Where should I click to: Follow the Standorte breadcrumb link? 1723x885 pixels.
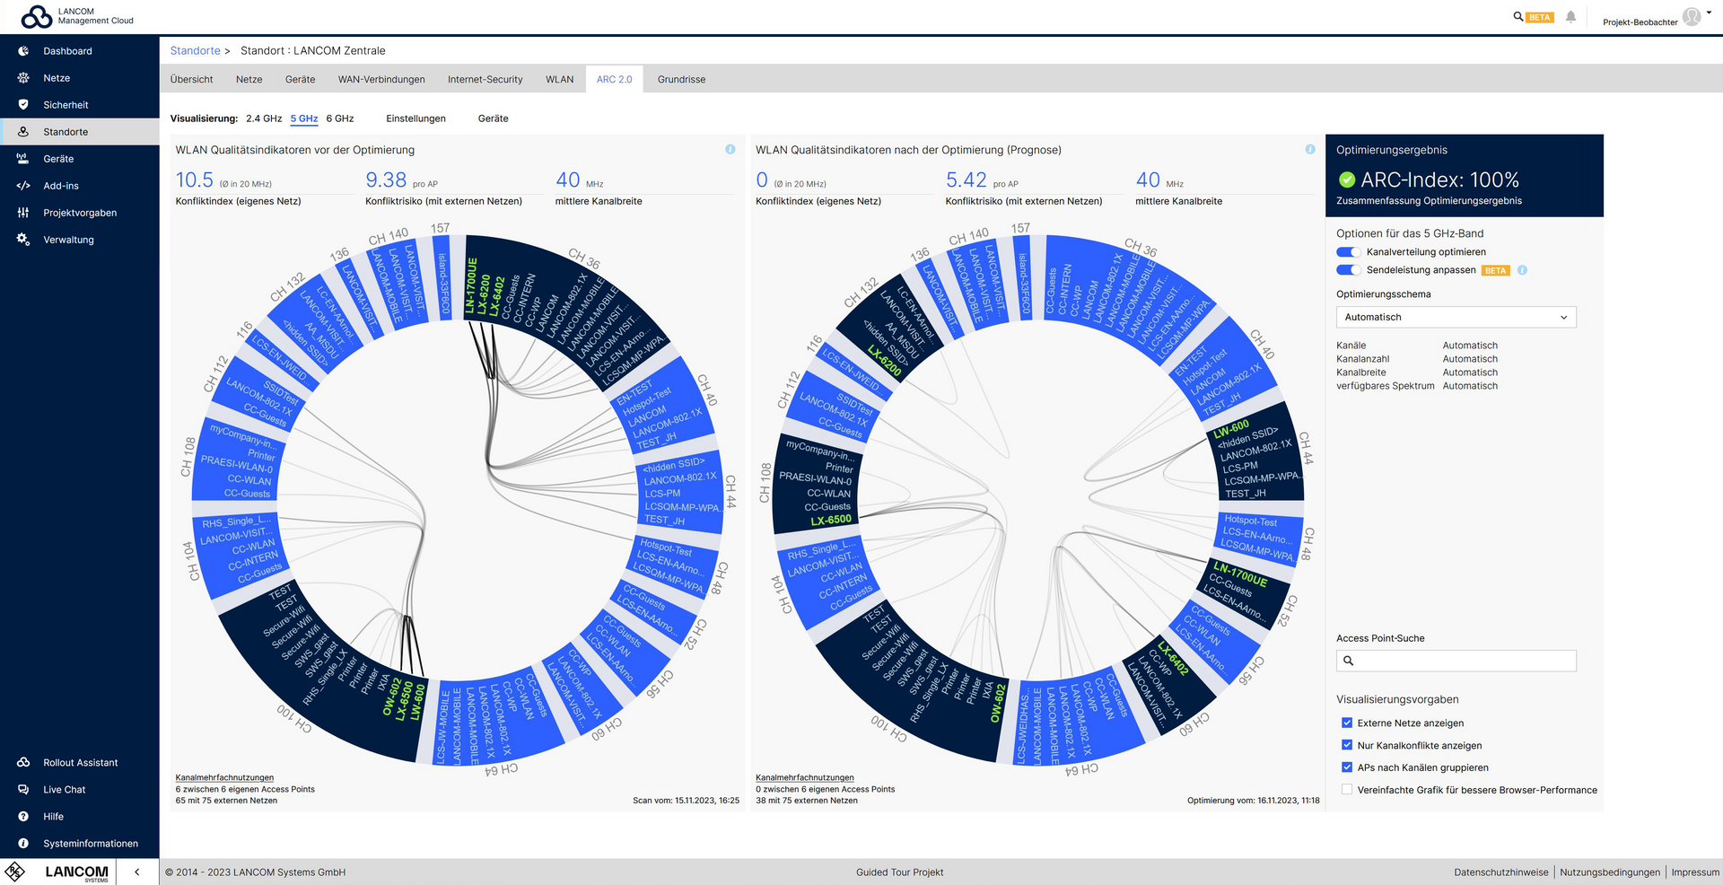(x=195, y=51)
